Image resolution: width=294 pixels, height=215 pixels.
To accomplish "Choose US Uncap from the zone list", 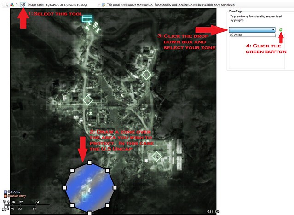I will (x=252, y=35).
